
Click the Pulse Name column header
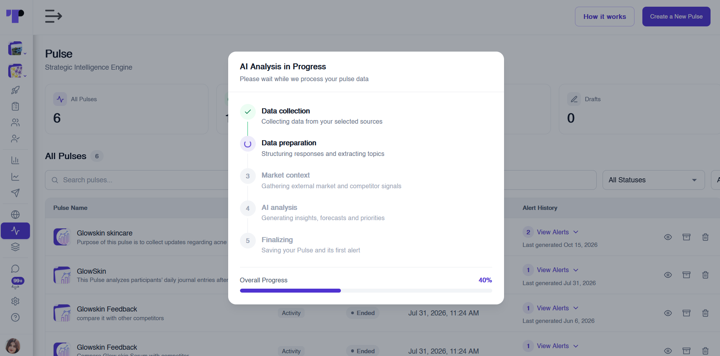click(x=71, y=208)
